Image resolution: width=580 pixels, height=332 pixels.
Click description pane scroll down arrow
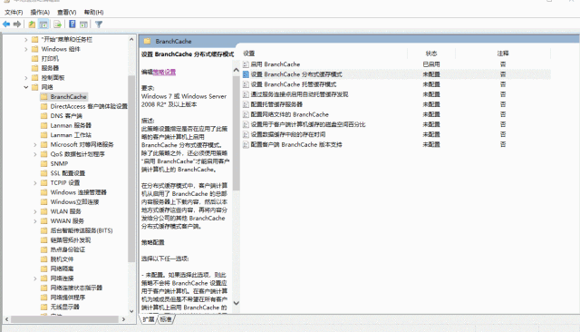pos(236,303)
